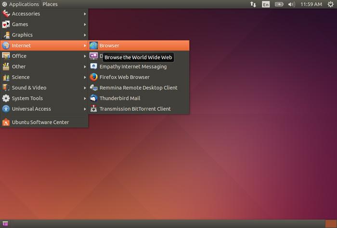Click the Office category icon
The width and height of the screenshot is (337, 228).
6,56
